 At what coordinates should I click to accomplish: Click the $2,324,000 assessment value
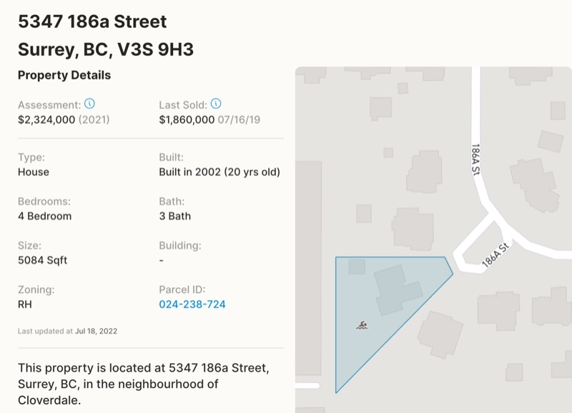(46, 119)
